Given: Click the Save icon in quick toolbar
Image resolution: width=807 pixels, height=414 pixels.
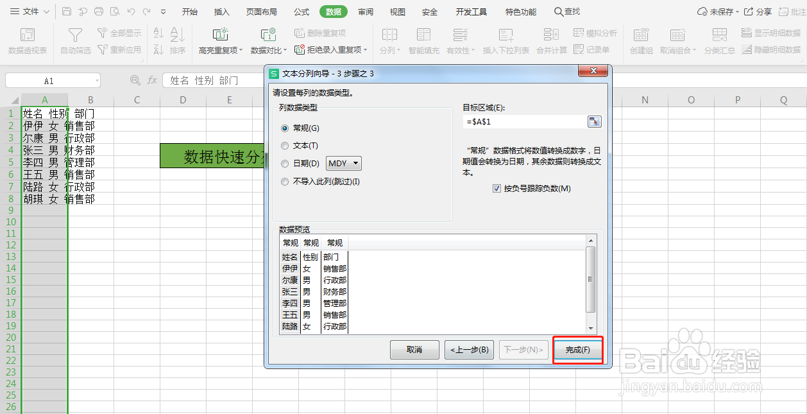Looking at the screenshot, I should click(67, 12).
